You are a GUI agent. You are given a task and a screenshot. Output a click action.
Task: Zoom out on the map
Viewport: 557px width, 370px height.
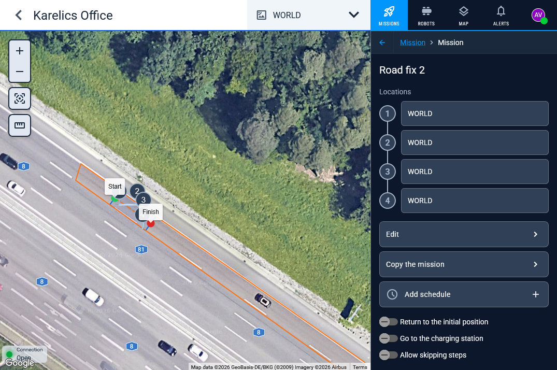click(20, 72)
